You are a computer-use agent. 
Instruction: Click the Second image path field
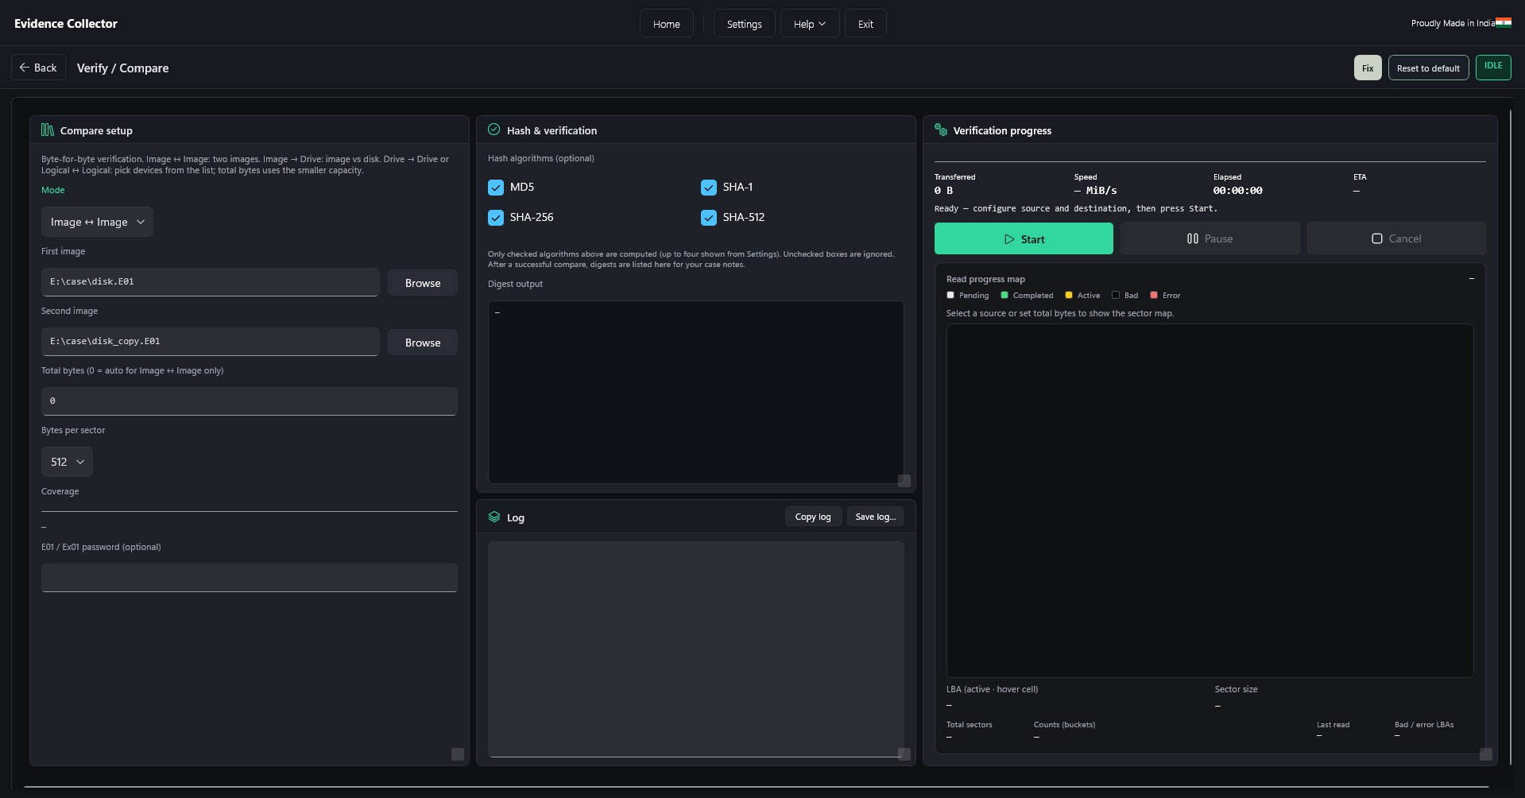pyautogui.click(x=210, y=342)
